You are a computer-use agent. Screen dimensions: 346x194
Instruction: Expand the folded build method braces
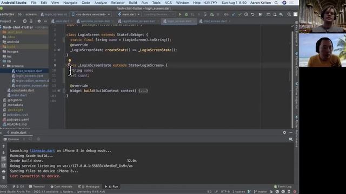[x=143, y=91]
